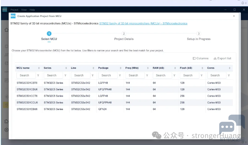
Task: Sort by Flash (kB) column arrows
Action: 202,68
